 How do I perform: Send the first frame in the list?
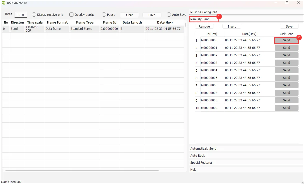coord(286,40)
